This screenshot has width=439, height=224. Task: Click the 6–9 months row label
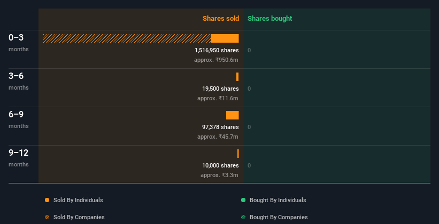(19, 119)
